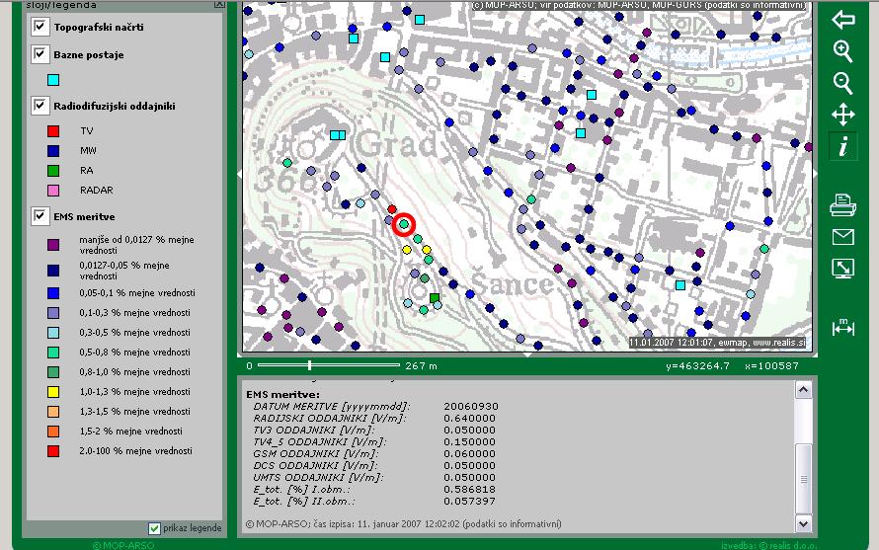The width and height of the screenshot is (879, 550).
Task: Click the 'RADAR' legend label
Action: [x=97, y=190]
